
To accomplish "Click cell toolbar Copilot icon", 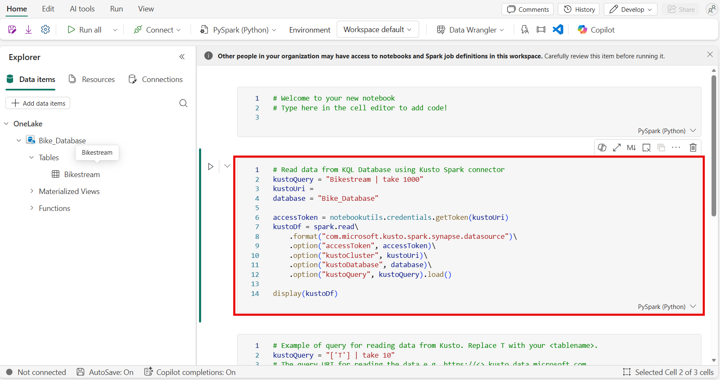I will pos(602,148).
